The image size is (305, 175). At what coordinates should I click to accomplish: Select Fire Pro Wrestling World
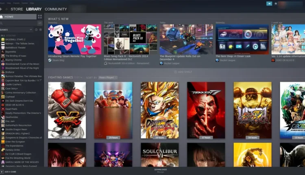[18, 158]
